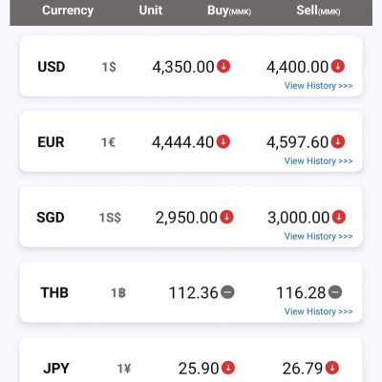The image size is (382, 382).
Task: Click the EUR sell rate down-arrow icon
Action: tap(338, 141)
